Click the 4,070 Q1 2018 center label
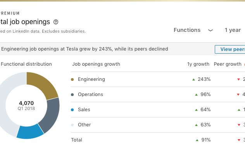This screenshot has height=152, width=245. [x=26, y=106]
